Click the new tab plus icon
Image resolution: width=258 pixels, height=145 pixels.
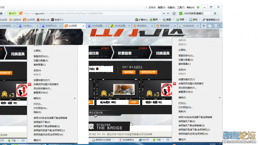204,26
